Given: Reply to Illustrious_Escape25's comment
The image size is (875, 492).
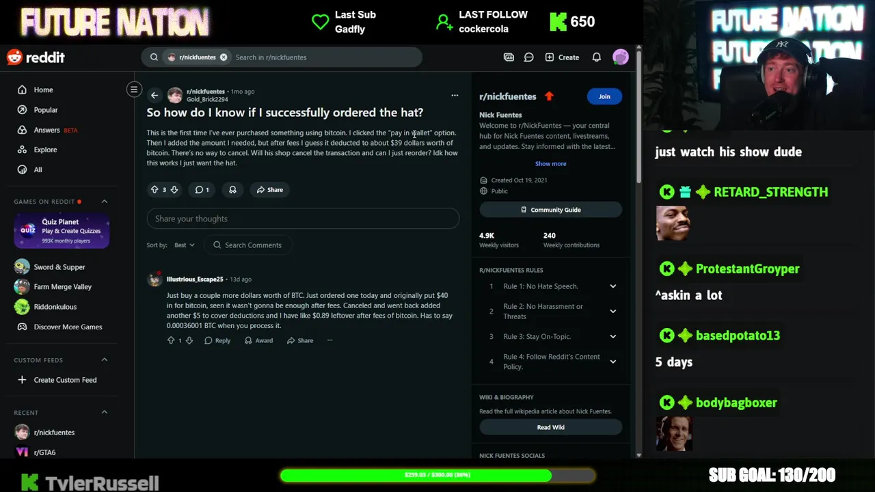Looking at the screenshot, I should click(217, 340).
